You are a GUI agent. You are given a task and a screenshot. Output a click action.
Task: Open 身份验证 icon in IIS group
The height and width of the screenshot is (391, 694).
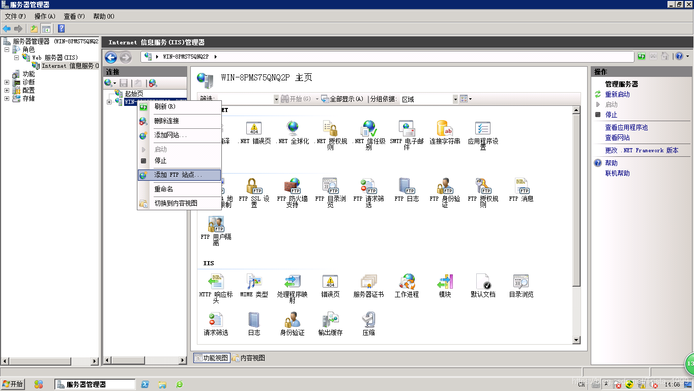click(293, 319)
